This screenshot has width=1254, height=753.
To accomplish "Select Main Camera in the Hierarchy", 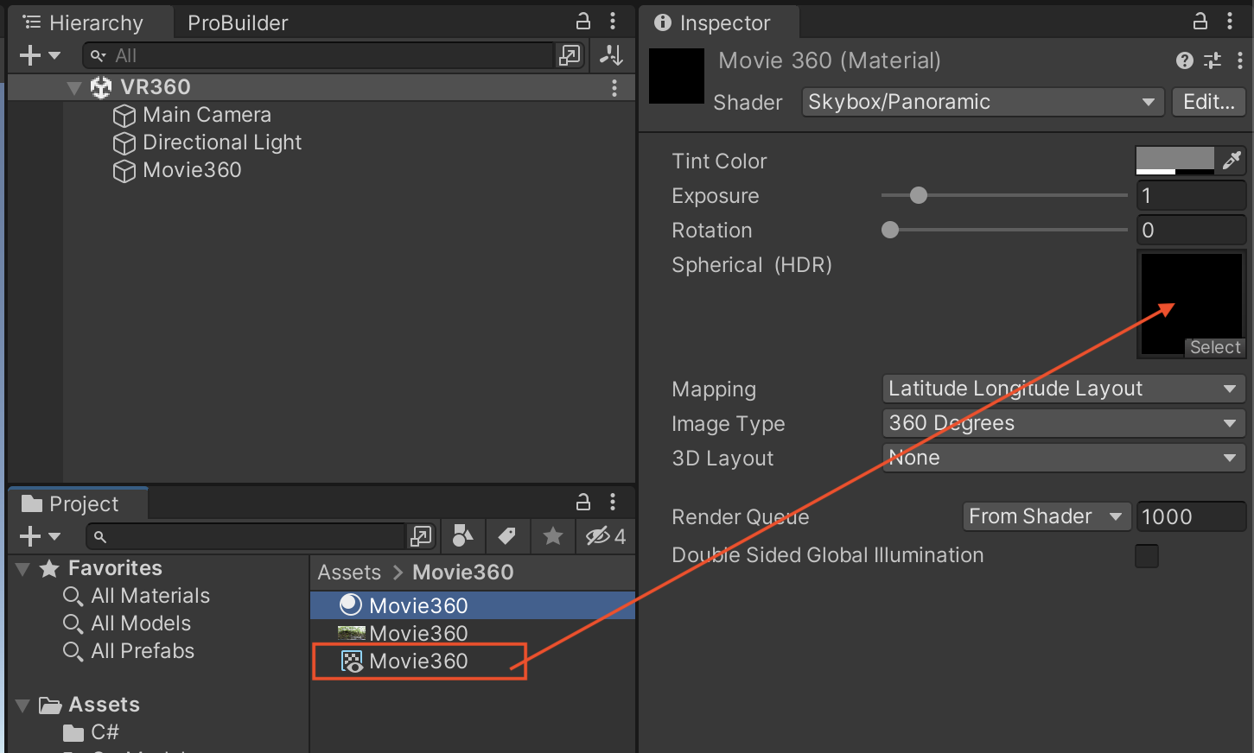I will tap(207, 115).
